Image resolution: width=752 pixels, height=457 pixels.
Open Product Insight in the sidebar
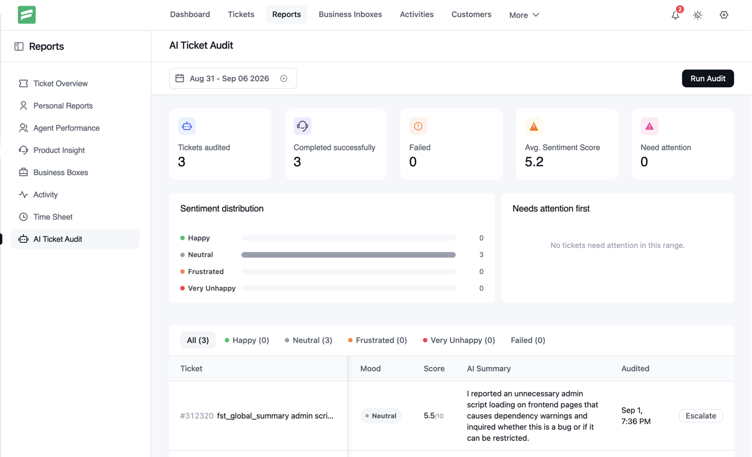(75, 150)
